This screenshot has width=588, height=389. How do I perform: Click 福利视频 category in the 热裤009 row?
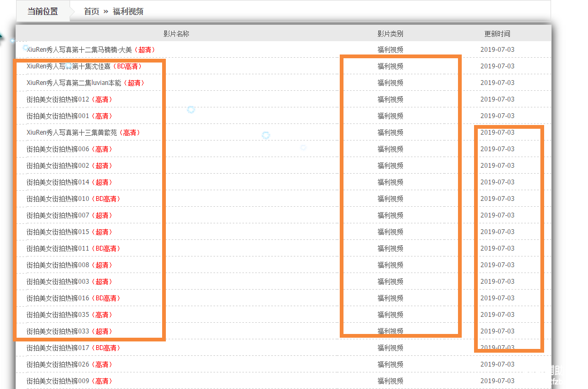[x=391, y=381]
